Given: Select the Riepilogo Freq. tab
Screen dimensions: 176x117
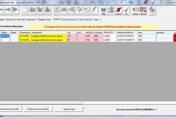Looking at the screenshot, I should click(45, 20).
